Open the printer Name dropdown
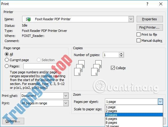This screenshot has width=168, height=127. coord(131,19)
